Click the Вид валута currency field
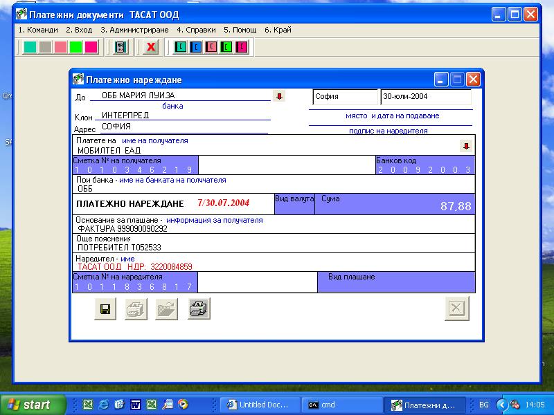554x415 pixels. click(294, 204)
